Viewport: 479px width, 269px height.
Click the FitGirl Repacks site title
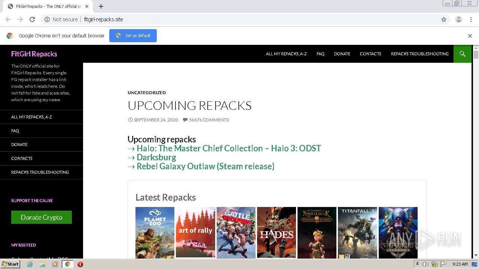(34, 54)
